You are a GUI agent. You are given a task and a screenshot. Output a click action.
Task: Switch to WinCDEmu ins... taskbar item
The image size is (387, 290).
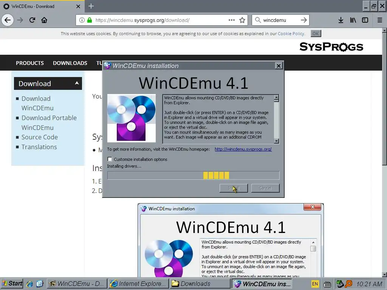(x=262, y=284)
